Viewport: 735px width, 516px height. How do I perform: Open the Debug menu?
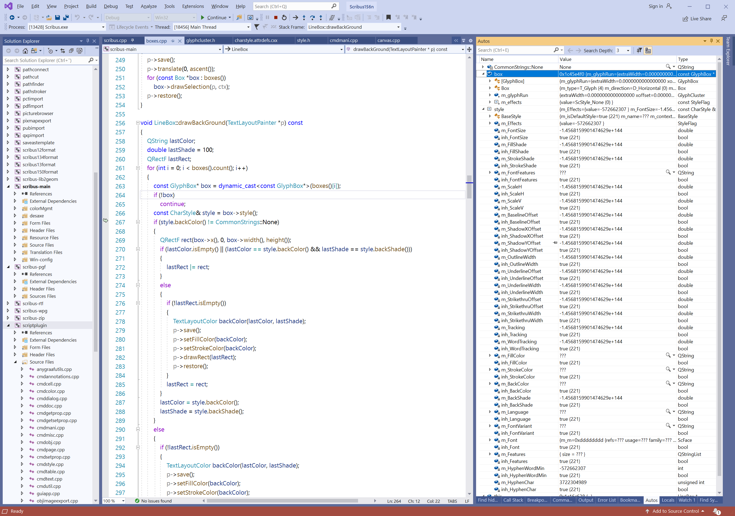pos(110,6)
